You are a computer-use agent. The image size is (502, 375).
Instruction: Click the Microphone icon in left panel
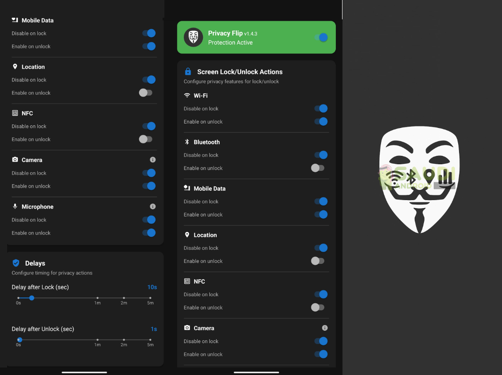[x=15, y=206]
